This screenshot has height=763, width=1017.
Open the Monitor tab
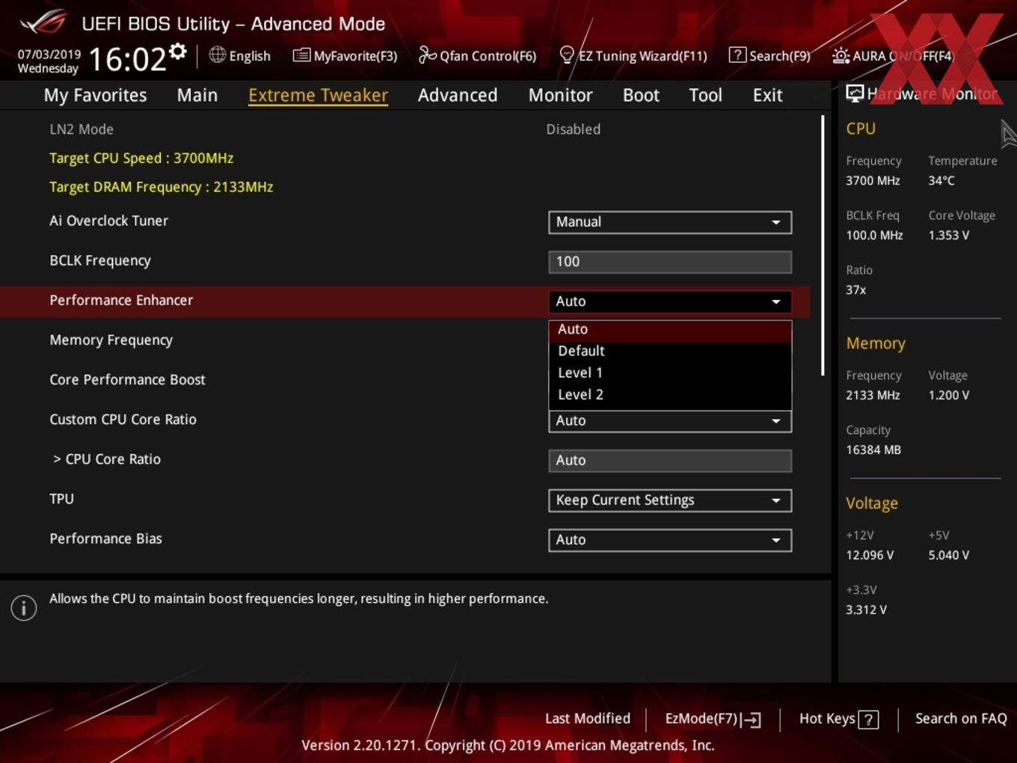click(x=560, y=95)
